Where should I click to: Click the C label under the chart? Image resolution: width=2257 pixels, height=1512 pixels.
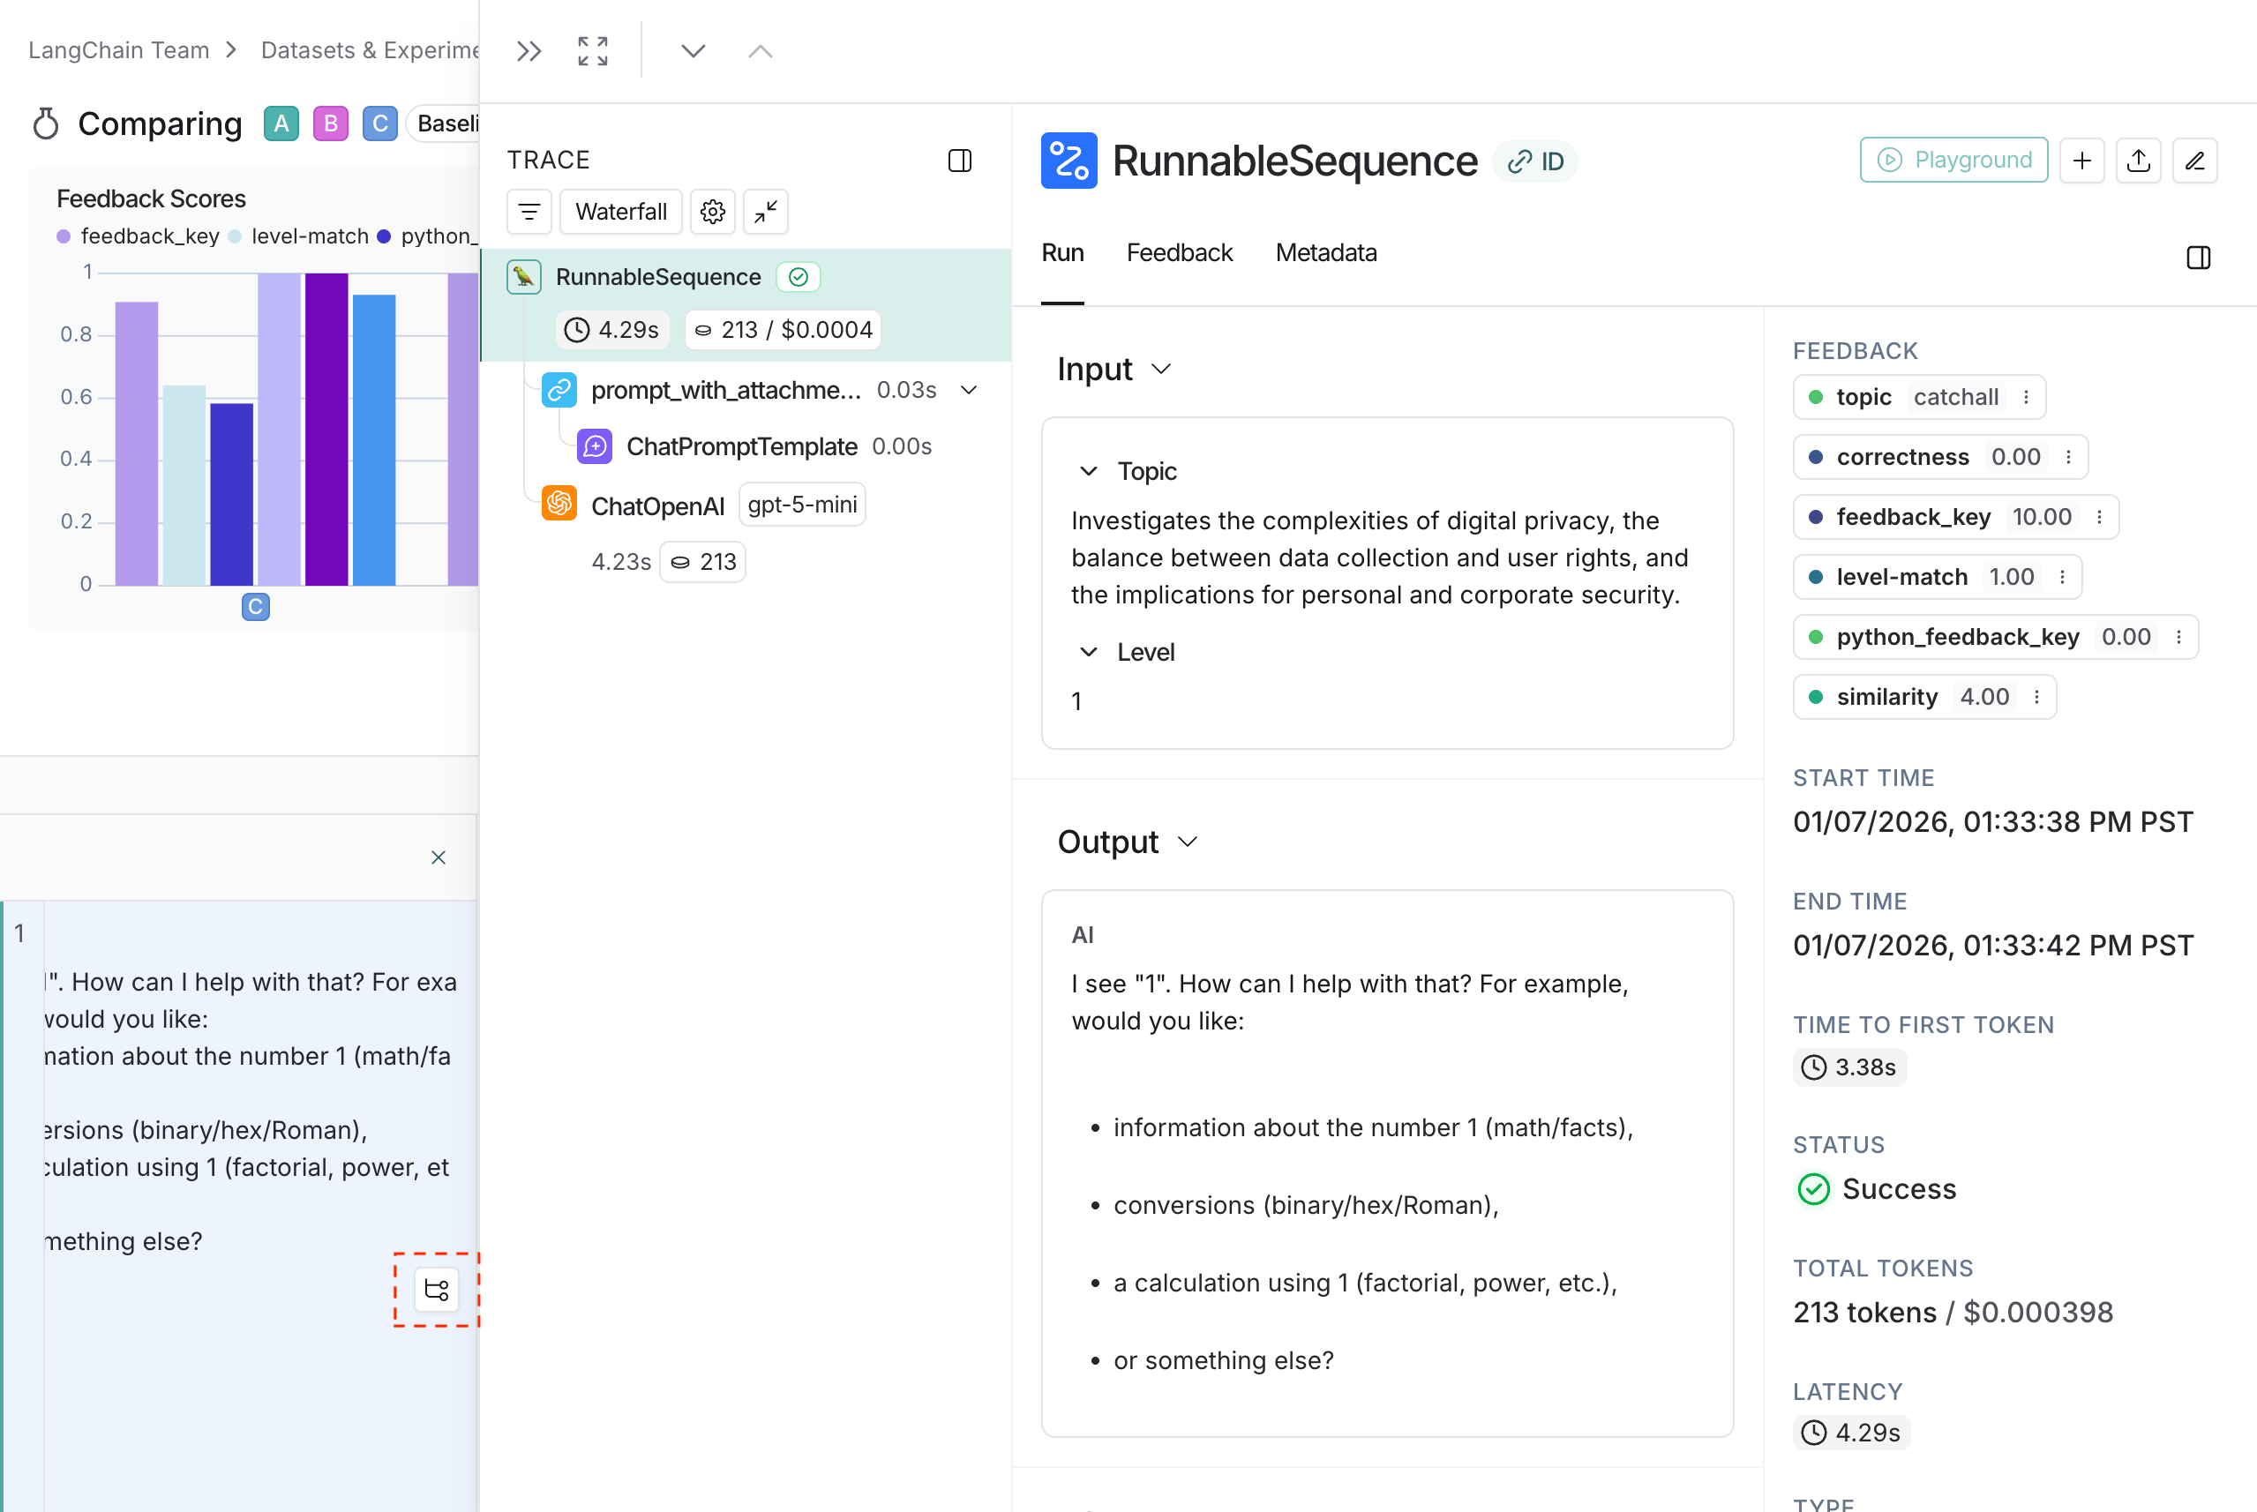[x=256, y=608]
